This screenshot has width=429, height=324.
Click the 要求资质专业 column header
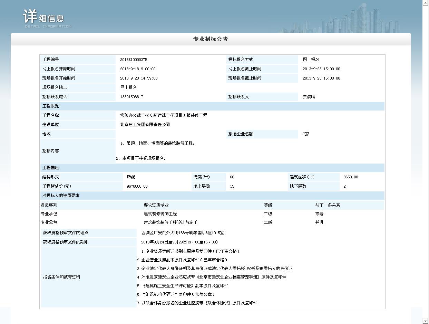(156, 205)
